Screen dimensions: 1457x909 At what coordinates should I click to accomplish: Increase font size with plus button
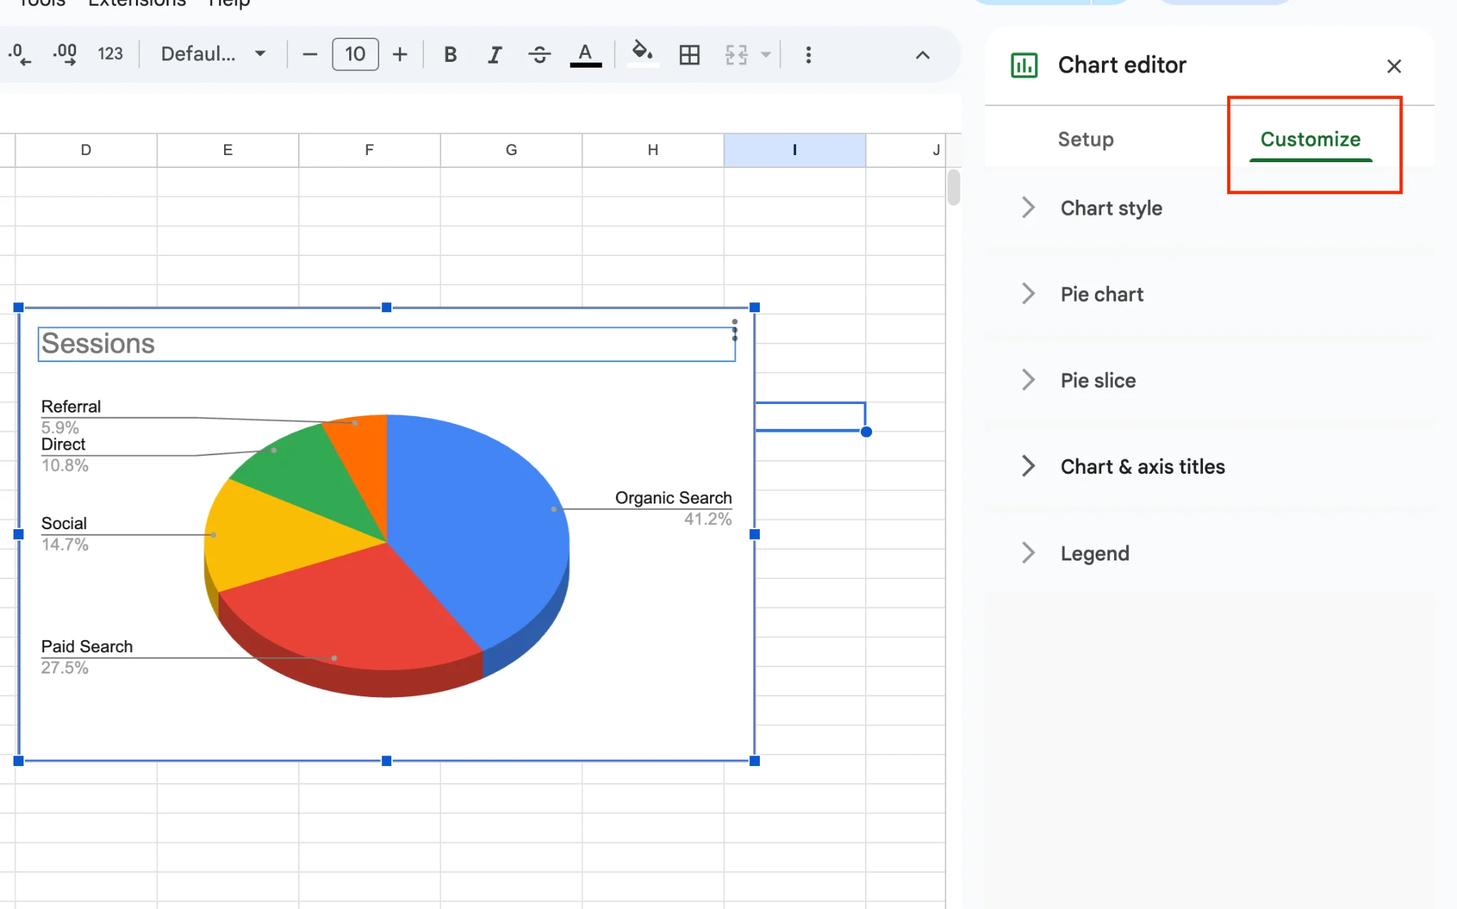400,54
